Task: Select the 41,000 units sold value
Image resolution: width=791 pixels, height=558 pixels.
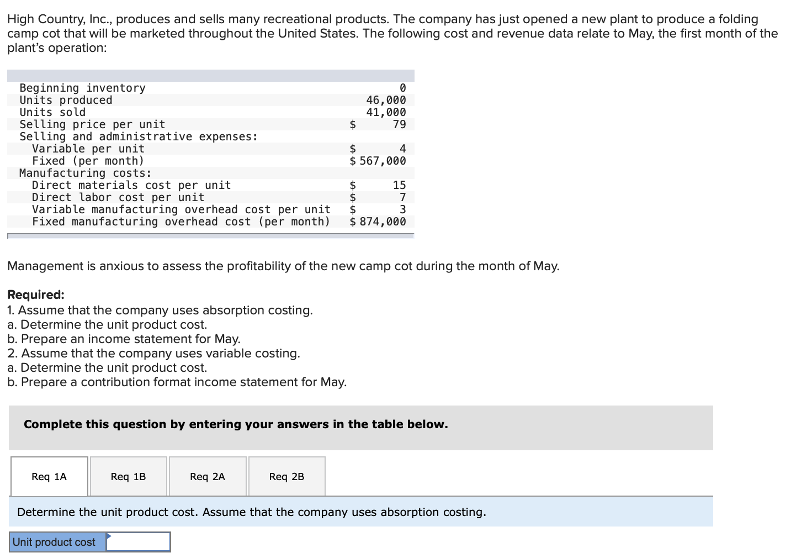Action: pos(386,112)
